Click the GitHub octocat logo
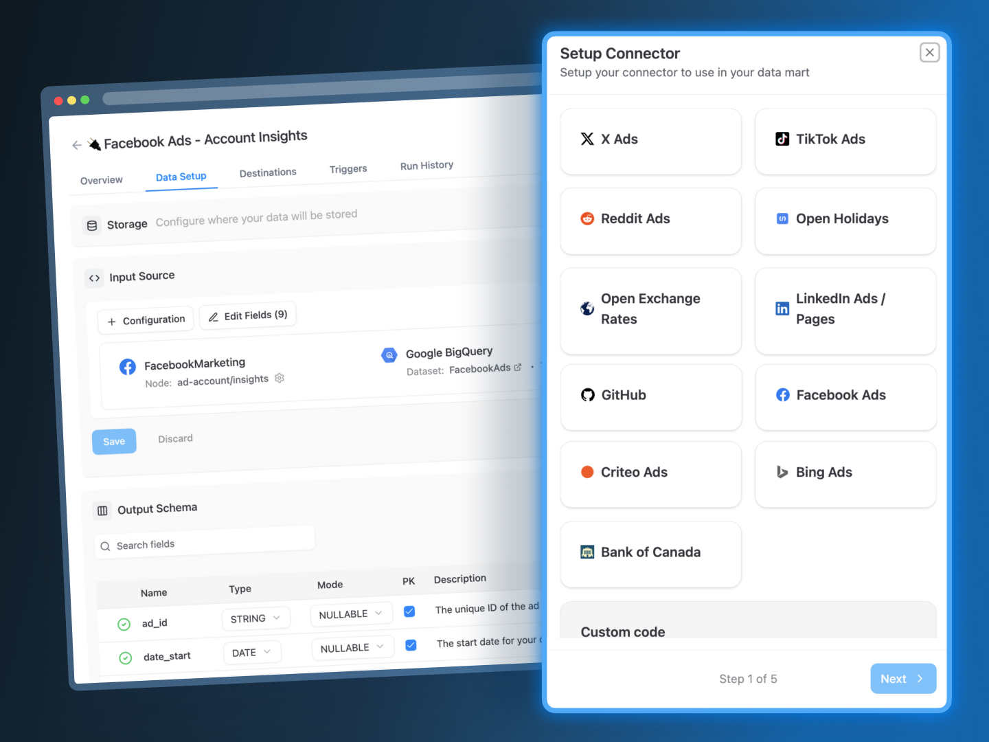 pos(588,395)
